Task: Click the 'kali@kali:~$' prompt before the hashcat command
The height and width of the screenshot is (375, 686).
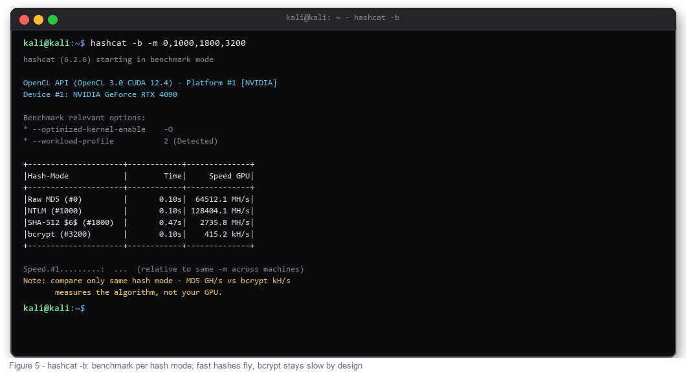Action: [54, 43]
